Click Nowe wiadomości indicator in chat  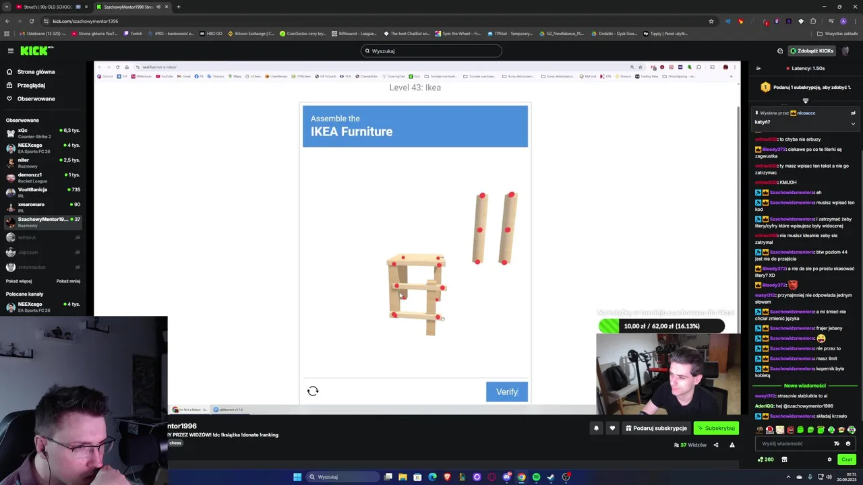(x=806, y=386)
